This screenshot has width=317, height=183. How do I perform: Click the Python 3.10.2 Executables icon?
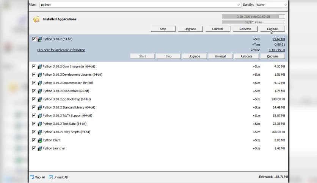point(39,91)
